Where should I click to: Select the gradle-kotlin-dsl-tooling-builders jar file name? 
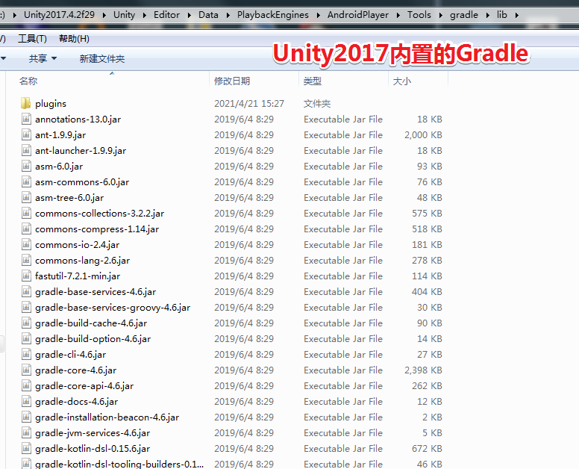click(x=119, y=464)
